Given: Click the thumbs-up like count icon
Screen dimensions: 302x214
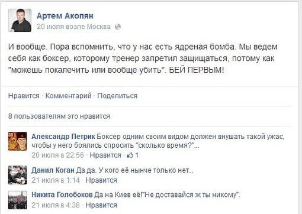Looking at the screenshot, I should point(130,155).
